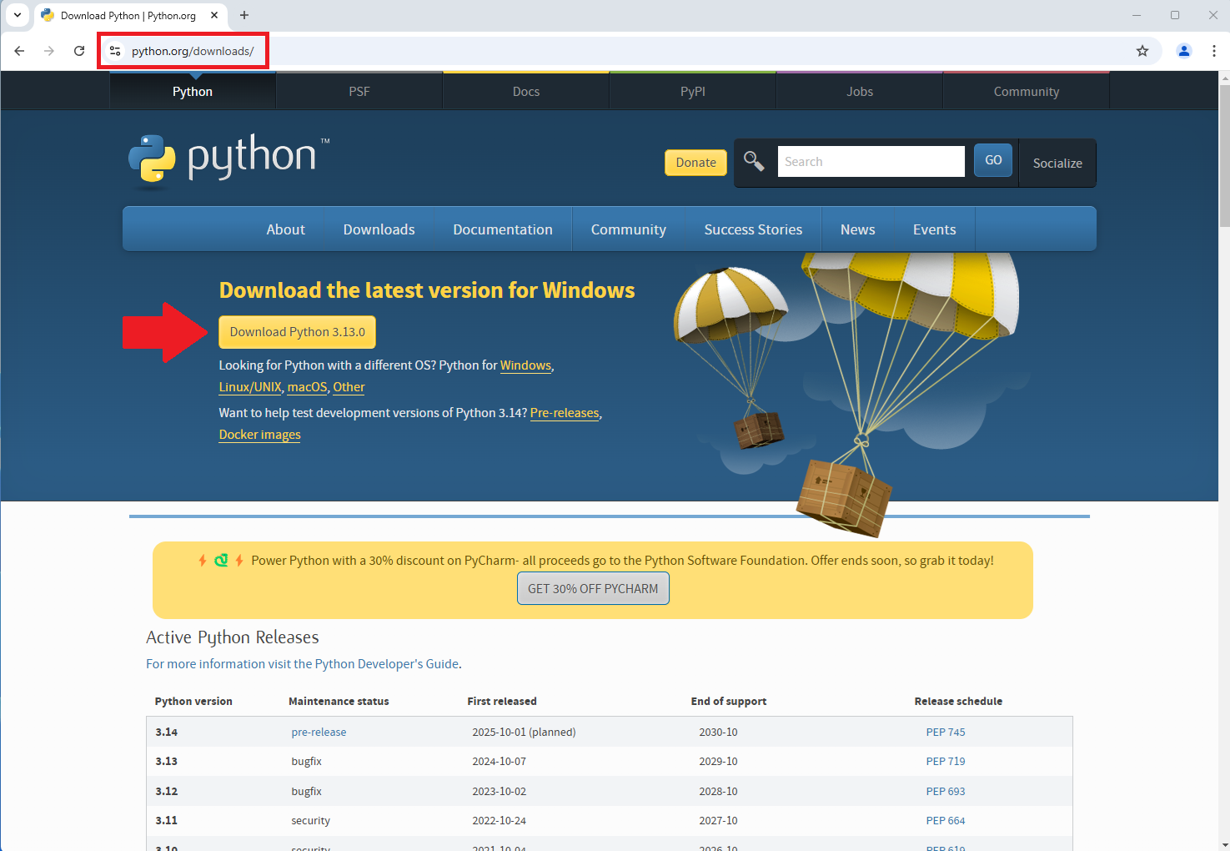Viewport: 1230px width, 851px height.
Task: Open the Socialize menu
Action: 1057,164
